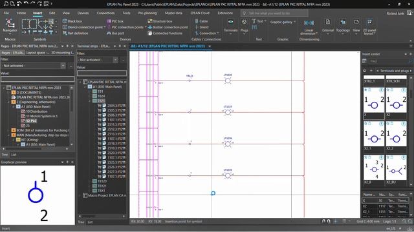The image size is (414, 232).
Task: Close the &E+A1/12 document tab
Action: (x=210, y=46)
